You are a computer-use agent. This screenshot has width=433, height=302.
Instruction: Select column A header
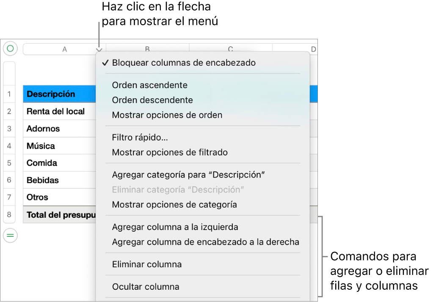pyautogui.click(x=64, y=49)
